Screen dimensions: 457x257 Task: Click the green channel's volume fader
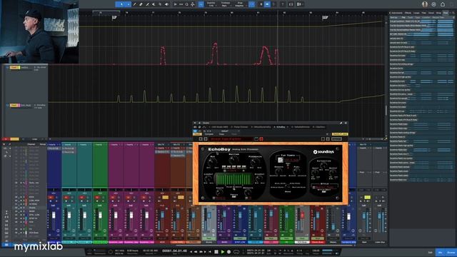pyautogui.click(x=100, y=216)
